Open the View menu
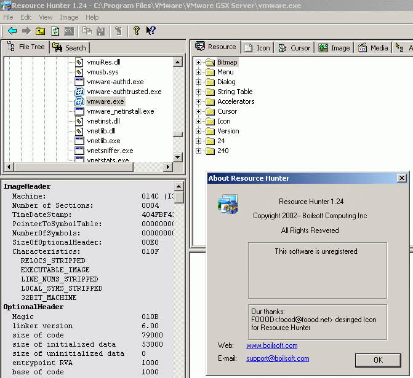This screenshot has height=378, width=413. pyautogui.click(x=46, y=17)
